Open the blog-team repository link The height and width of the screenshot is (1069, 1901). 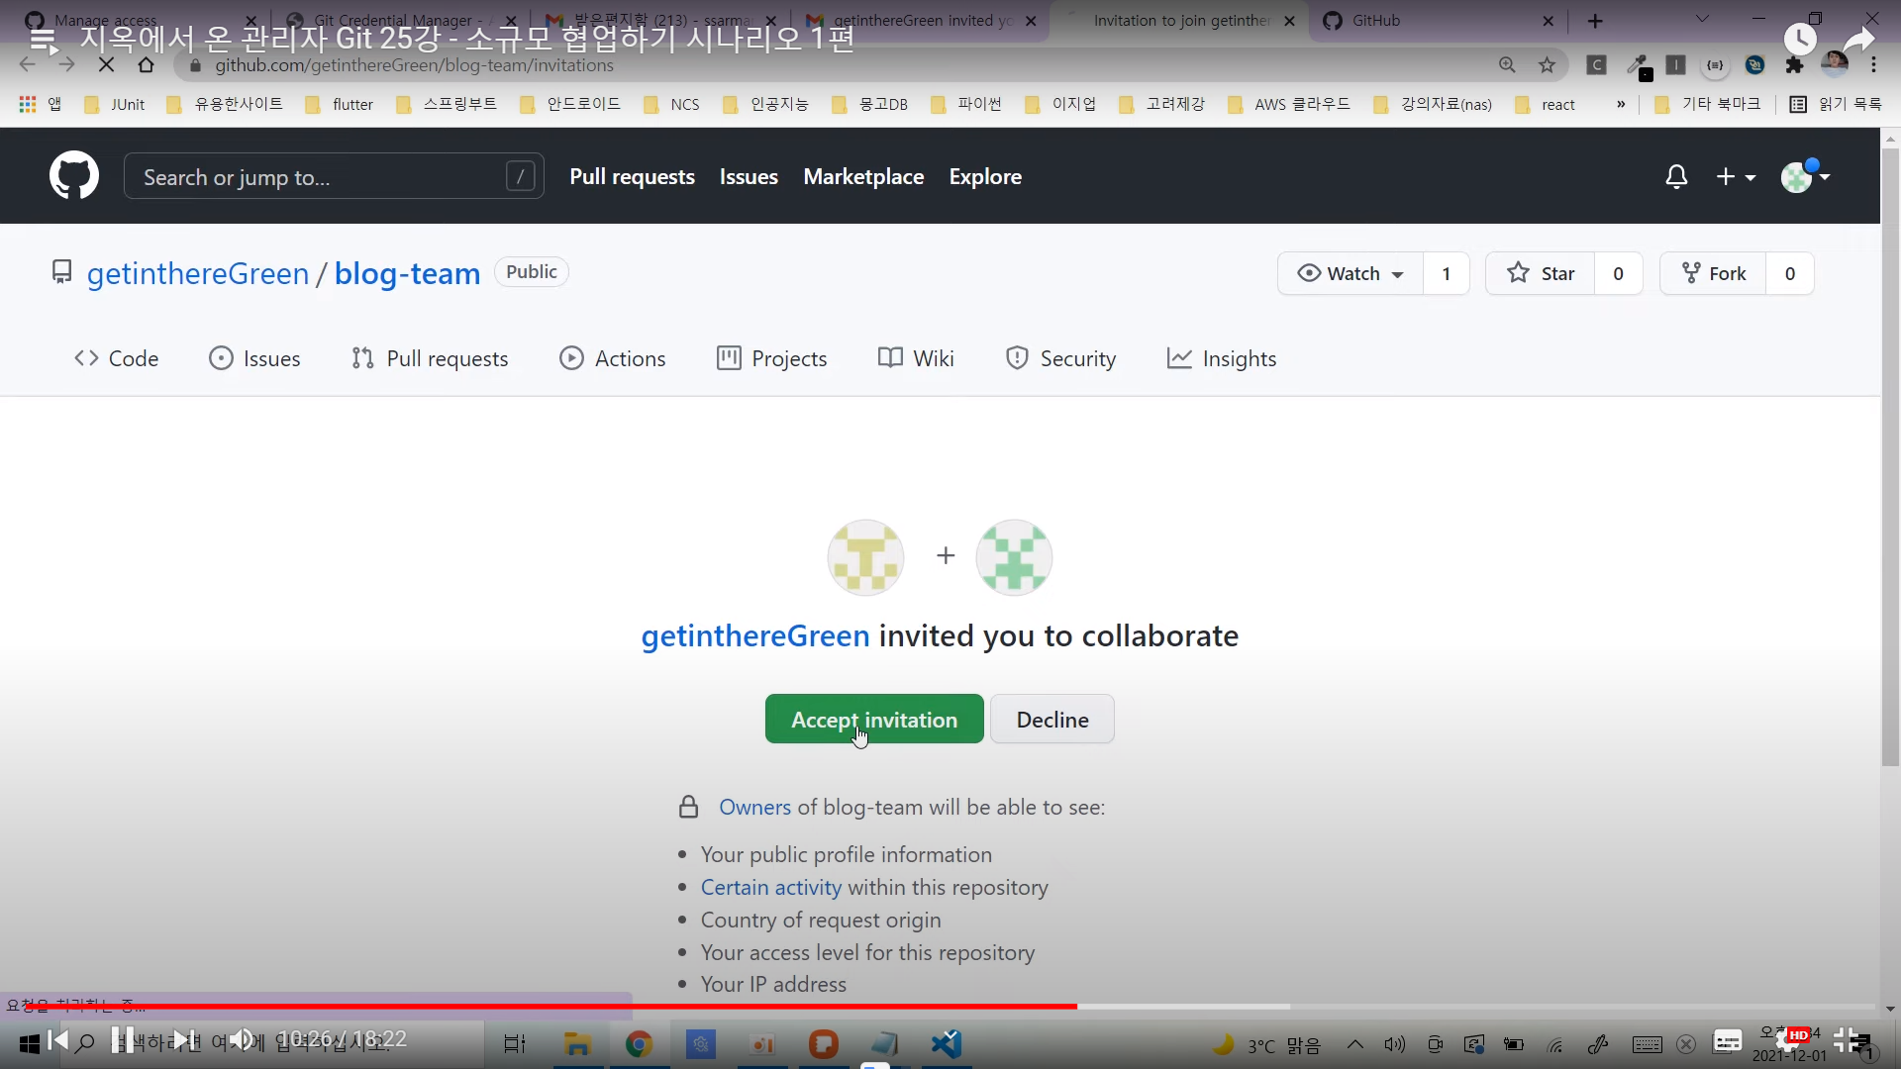point(407,273)
